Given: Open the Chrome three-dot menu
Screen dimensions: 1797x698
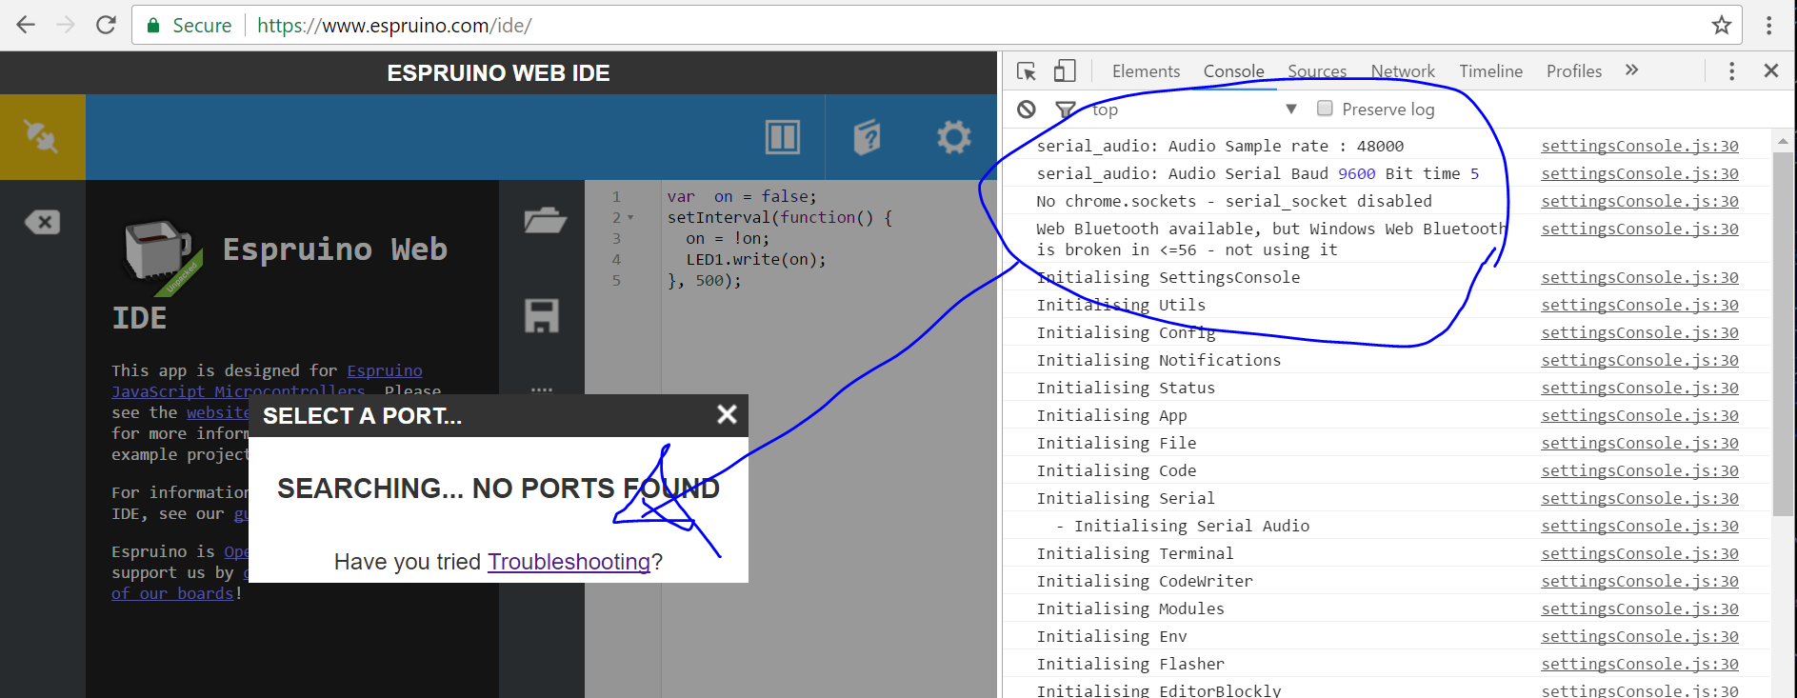Looking at the screenshot, I should 1768,25.
